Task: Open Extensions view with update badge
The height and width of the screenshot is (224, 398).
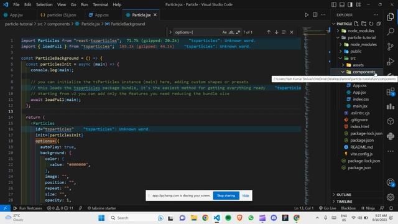Action: pyautogui.click(x=391, y=91)
